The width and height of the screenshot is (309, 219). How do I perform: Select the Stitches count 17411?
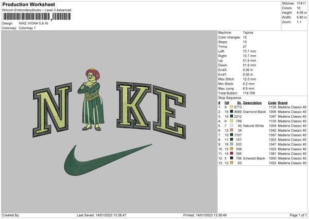(x=301, y=4)
